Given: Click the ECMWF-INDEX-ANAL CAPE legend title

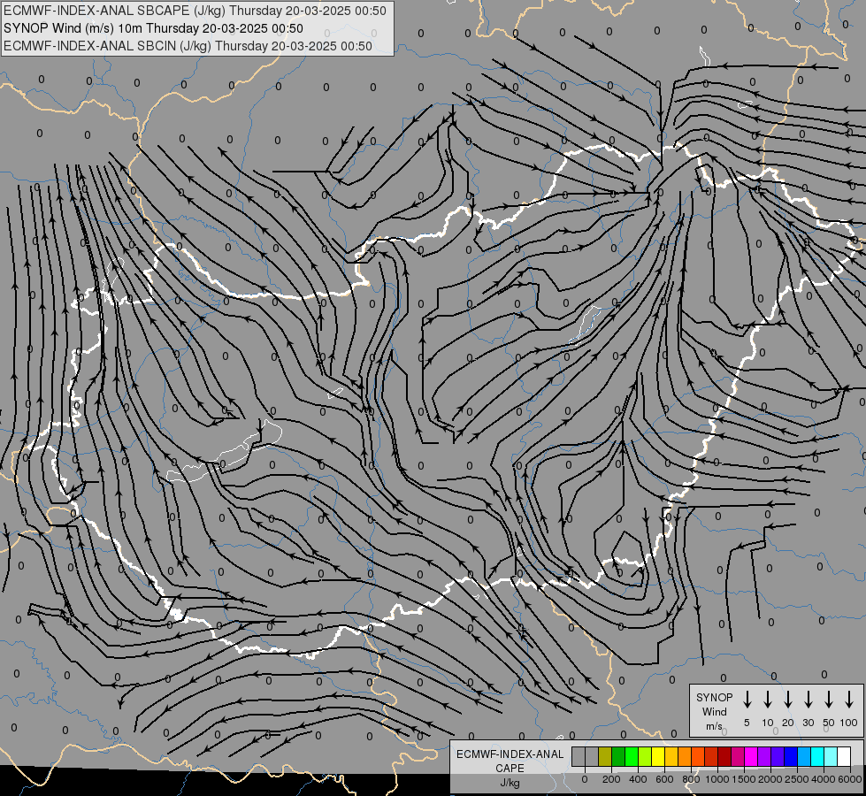Looking at the screenshot, I should coord(510,761).
